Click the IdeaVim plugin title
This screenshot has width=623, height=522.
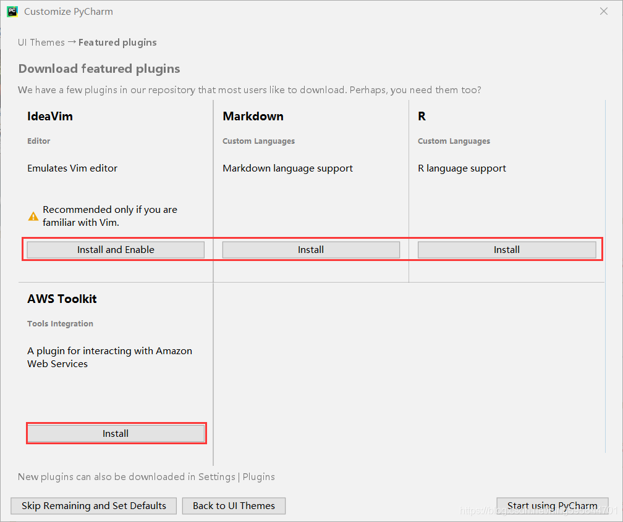click(x=50, y=116)
